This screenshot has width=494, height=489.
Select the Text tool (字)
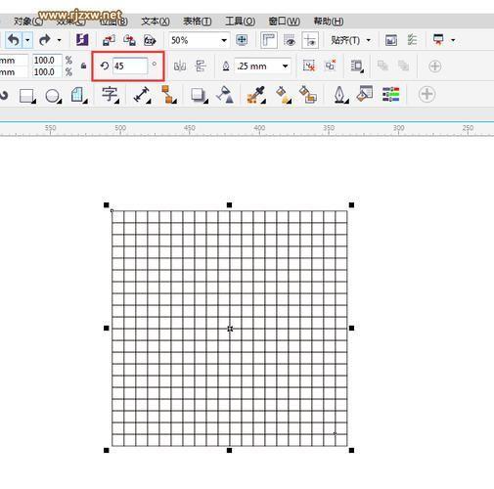[110, 95]
